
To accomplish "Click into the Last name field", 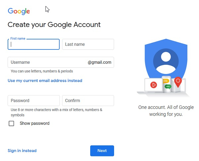I will coord(88,44).
